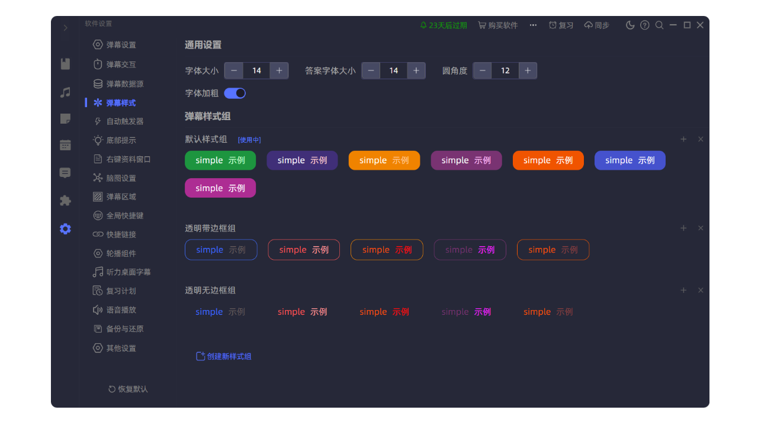Toggle the 字体加粗 bold switch off
Image resolution: width=758 pixels, height=426 pixels.
[x=235, y=93]
